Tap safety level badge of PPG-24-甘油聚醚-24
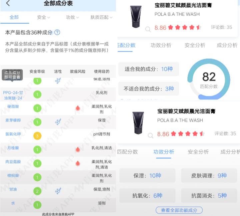The width and height of the screenshot is (240, 216). [x=37, y=94]
